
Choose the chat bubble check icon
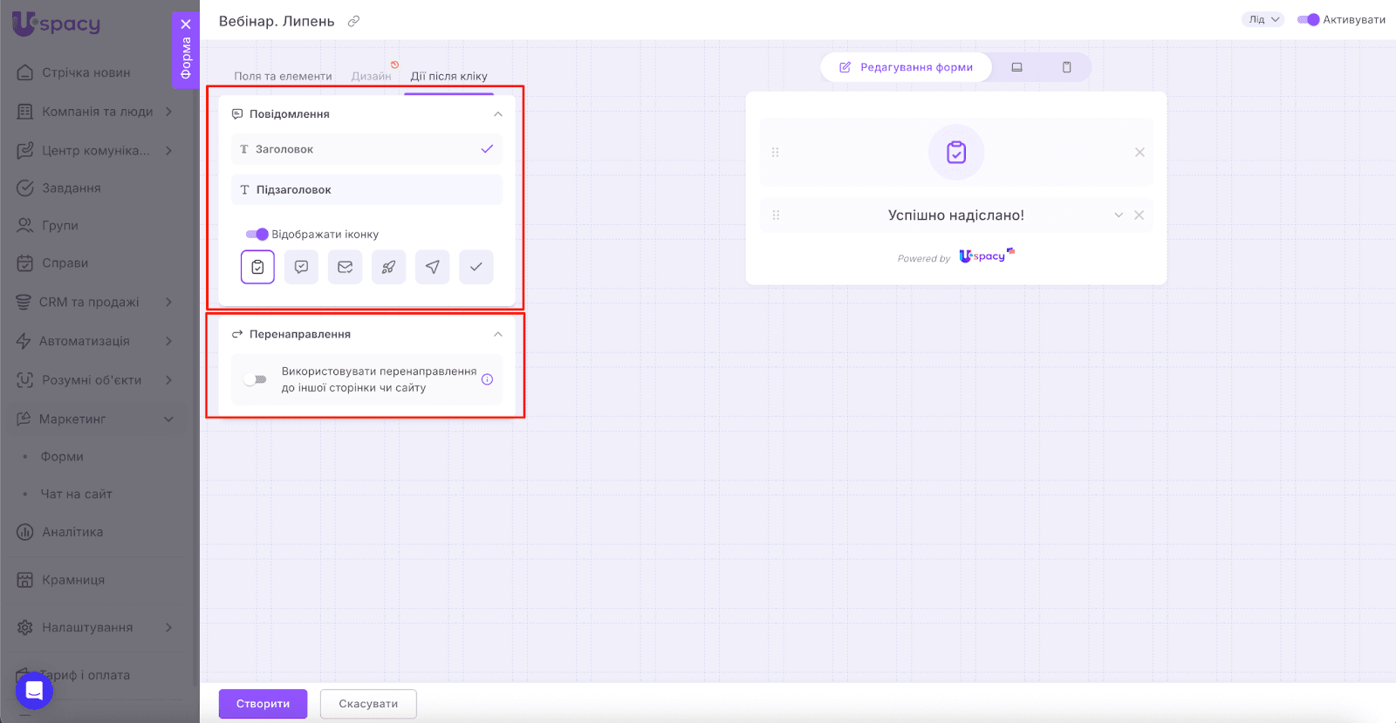[x=301, y=267]
